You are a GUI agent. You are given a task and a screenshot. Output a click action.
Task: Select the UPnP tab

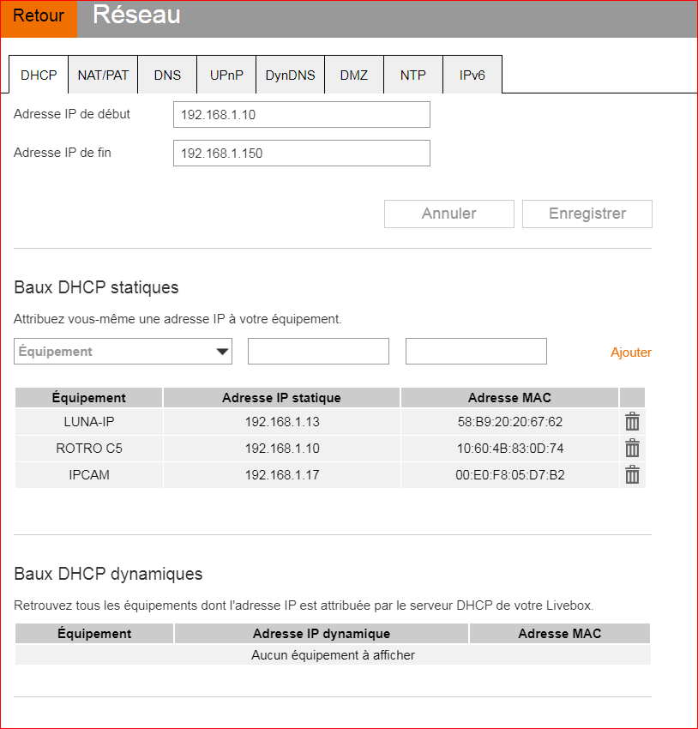226,75
